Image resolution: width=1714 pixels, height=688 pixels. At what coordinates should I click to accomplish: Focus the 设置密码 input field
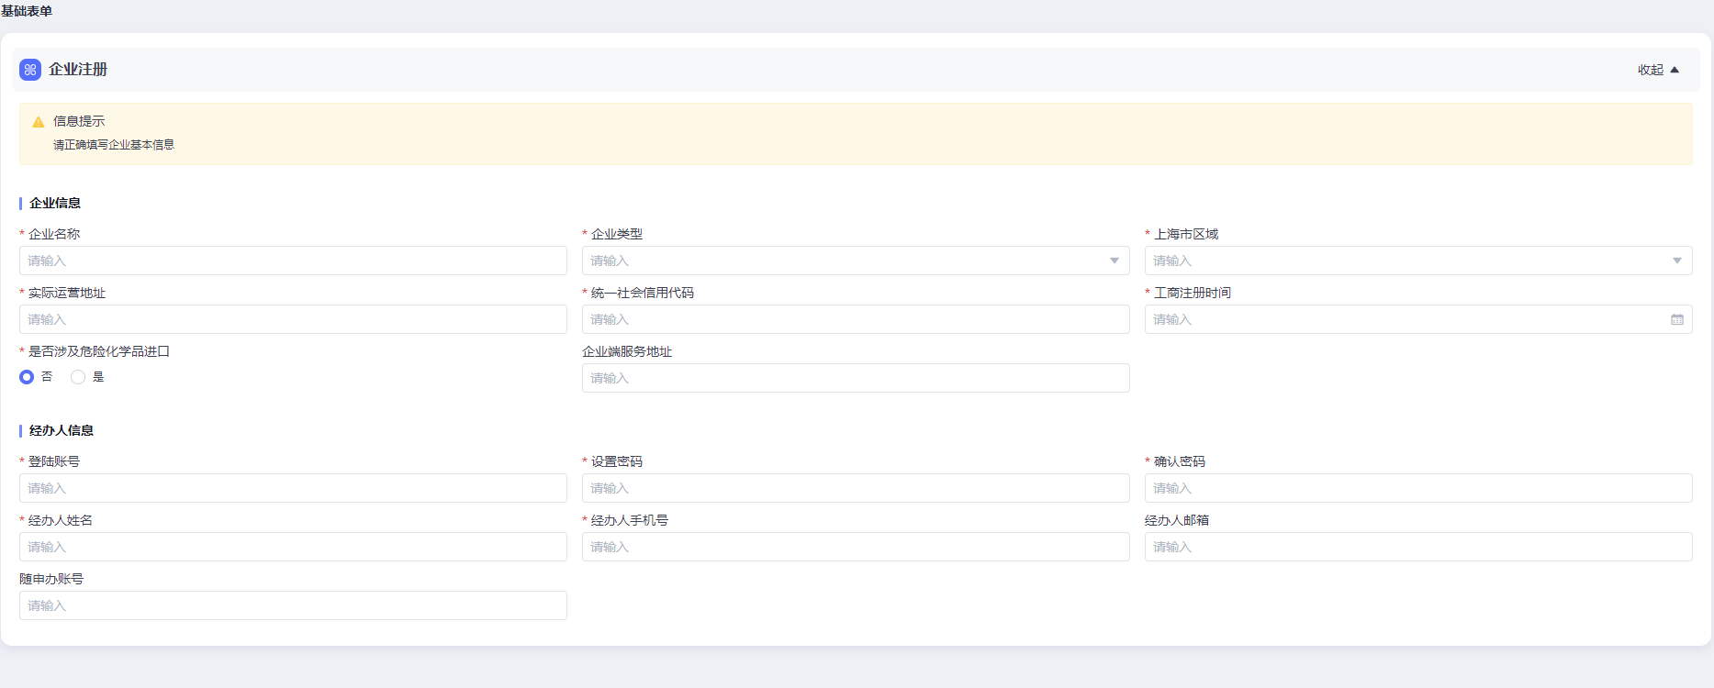[x=856, y=488]
